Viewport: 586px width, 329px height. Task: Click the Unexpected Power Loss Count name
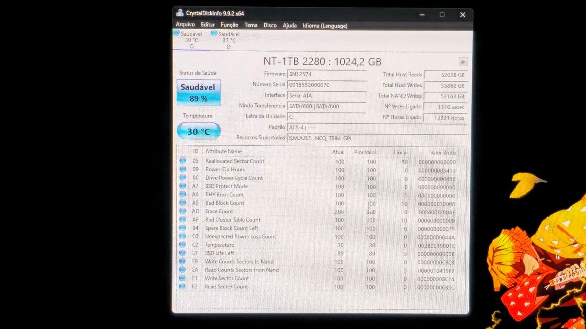240,236
